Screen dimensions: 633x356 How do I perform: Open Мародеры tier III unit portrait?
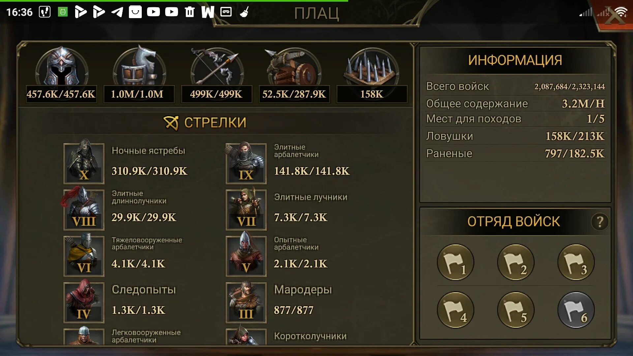(x=246, y=303)
